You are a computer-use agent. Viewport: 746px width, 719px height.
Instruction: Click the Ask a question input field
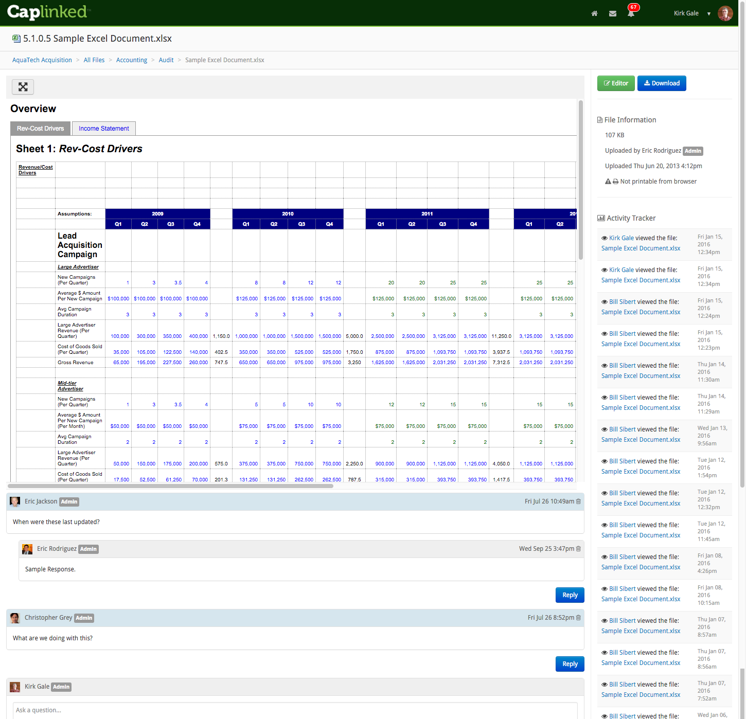pyautogui.click(x=295, y=710)
